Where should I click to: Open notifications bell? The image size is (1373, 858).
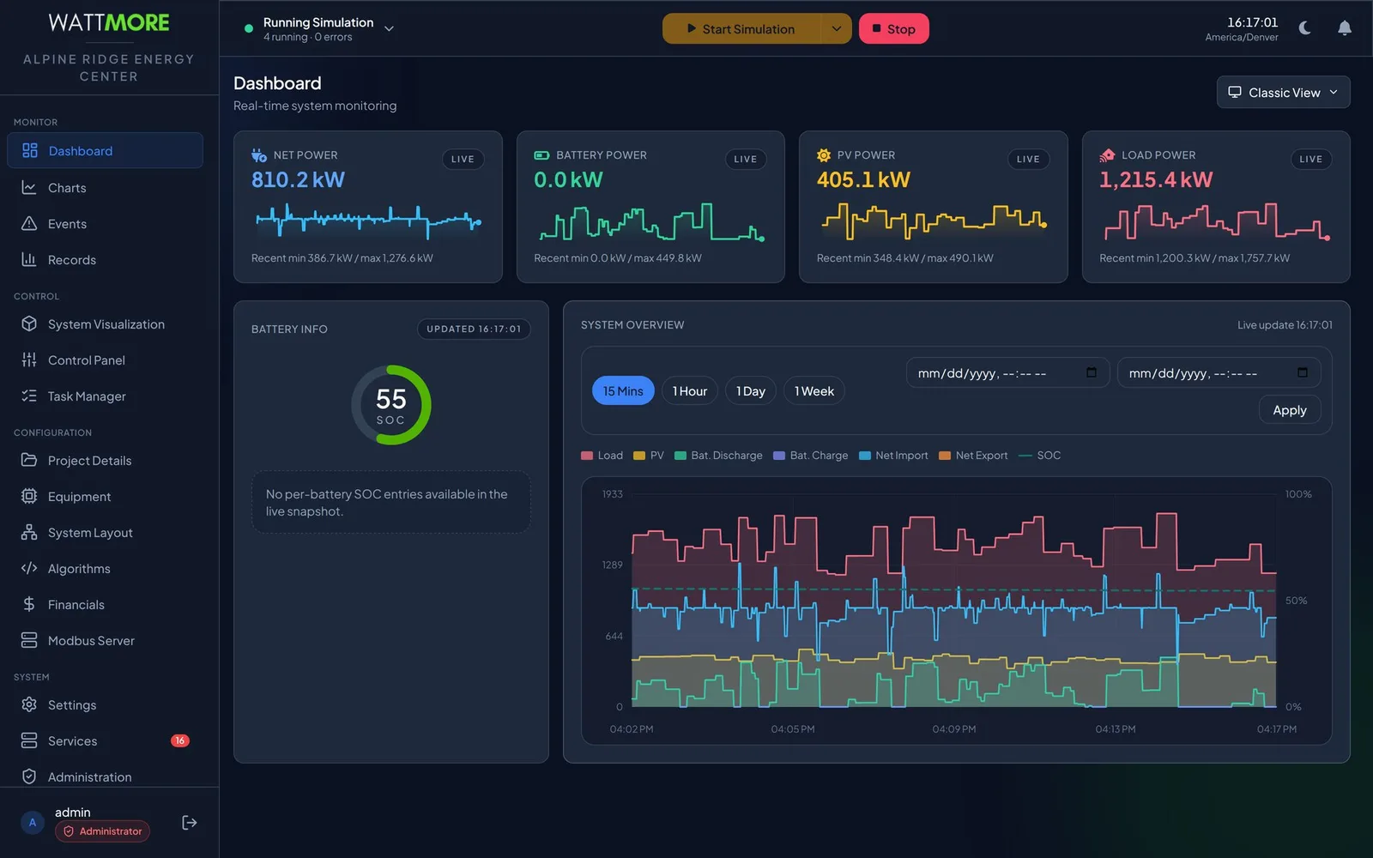(1345, 28)
